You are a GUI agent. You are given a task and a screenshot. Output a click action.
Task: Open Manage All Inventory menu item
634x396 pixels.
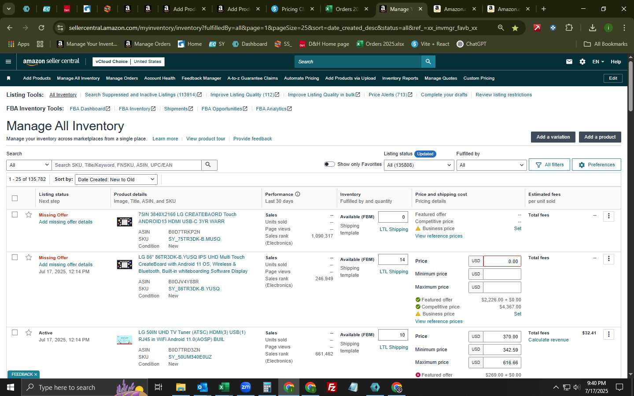78,78
